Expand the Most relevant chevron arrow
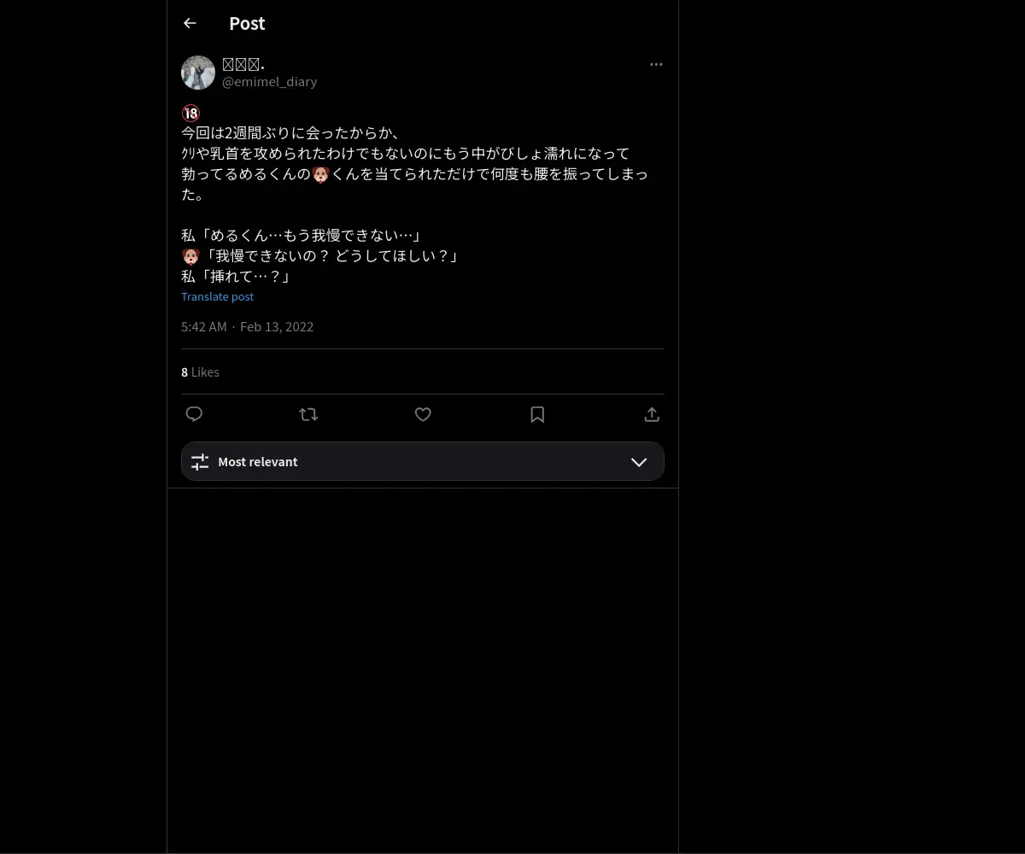This screenshot has width=1025, height=854. point(639,462)
